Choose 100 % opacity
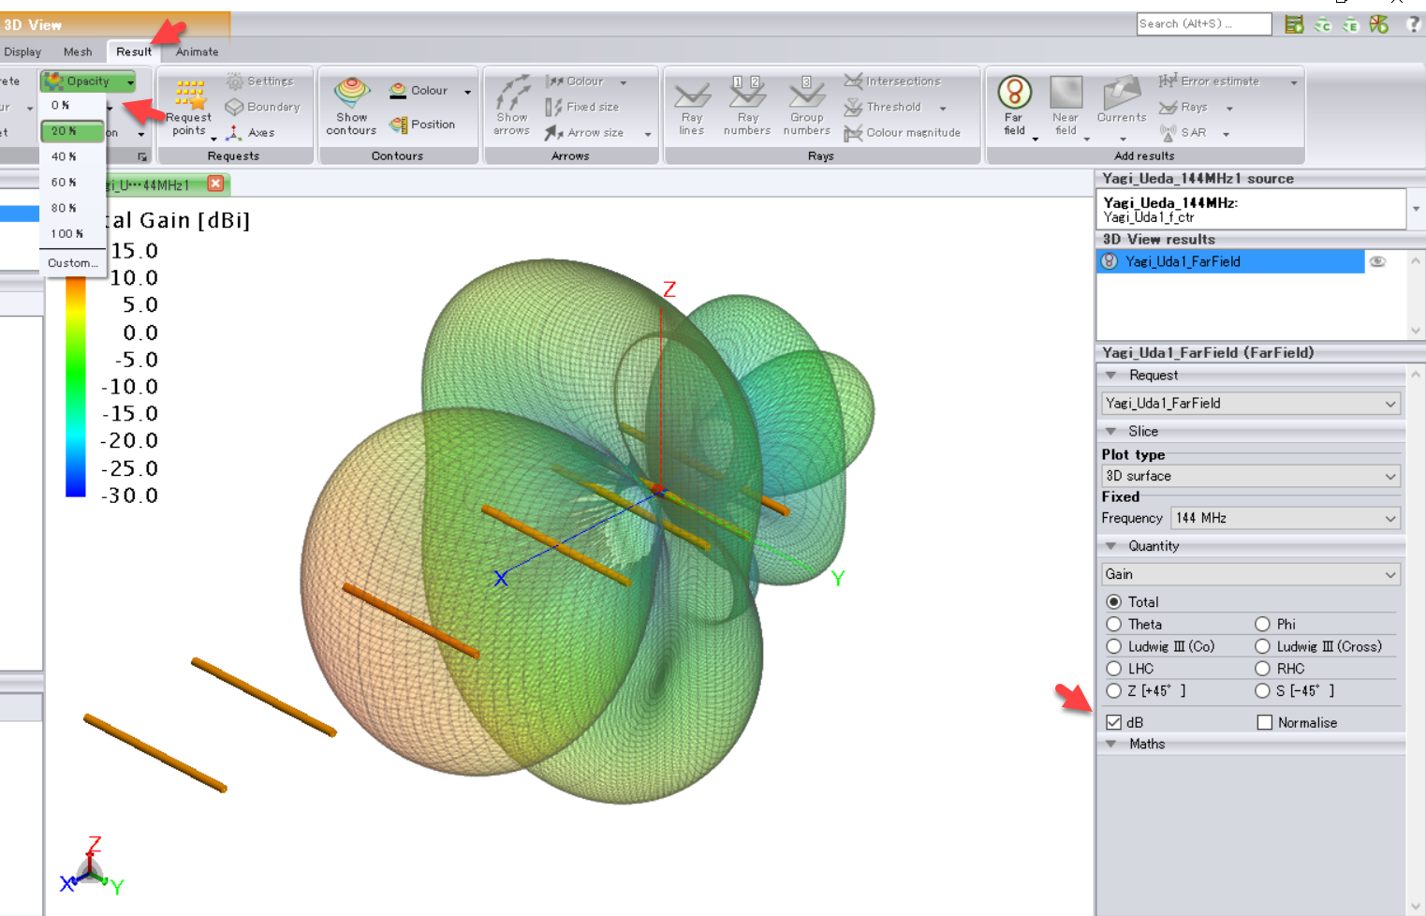This screenshot has height=916, width=1426. tap(72, 233)
